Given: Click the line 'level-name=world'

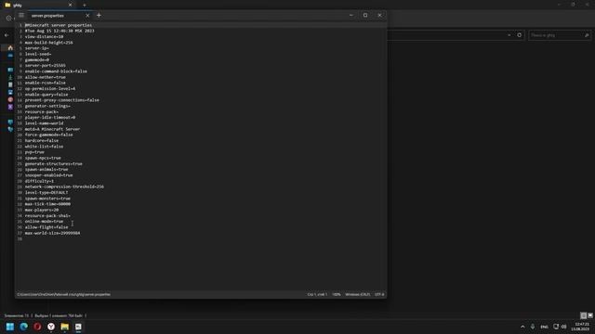Looking at the screenshot, I should click(44, 123).
